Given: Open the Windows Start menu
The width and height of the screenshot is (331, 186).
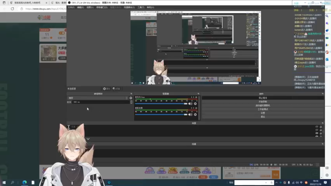Looking at the screenshot, I should (4, 182).
